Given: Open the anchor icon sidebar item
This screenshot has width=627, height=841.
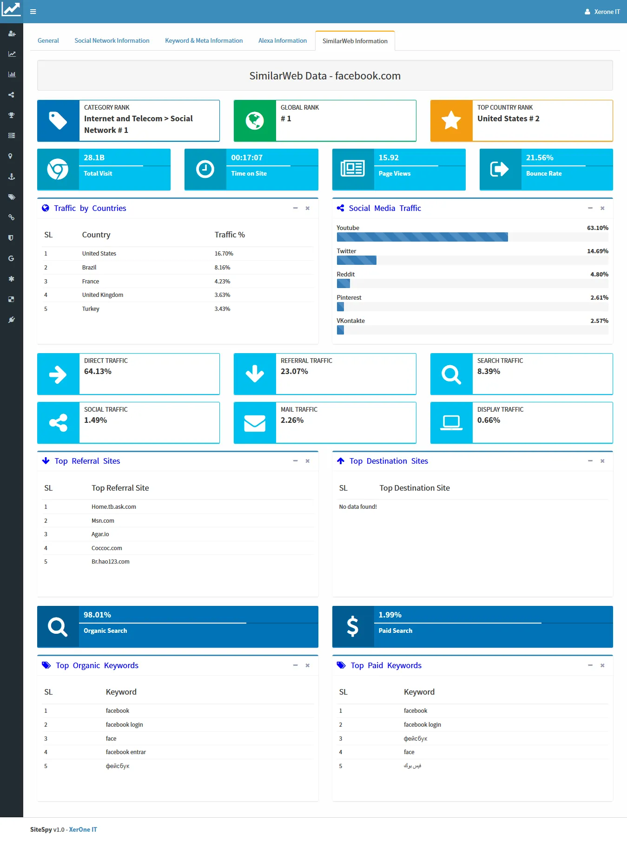Looking at the screenshot, I should coord(12,177).
